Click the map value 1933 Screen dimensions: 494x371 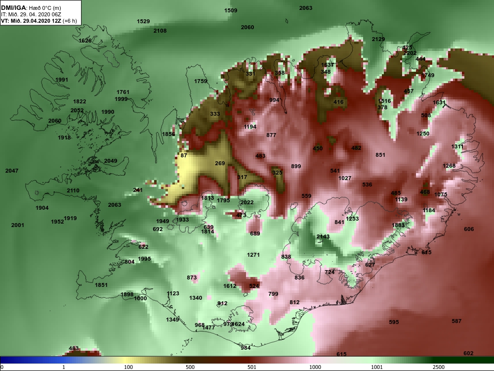click(182, 220)
